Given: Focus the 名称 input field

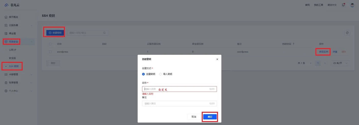Looking at the screenshot, I should click(180, 89).
